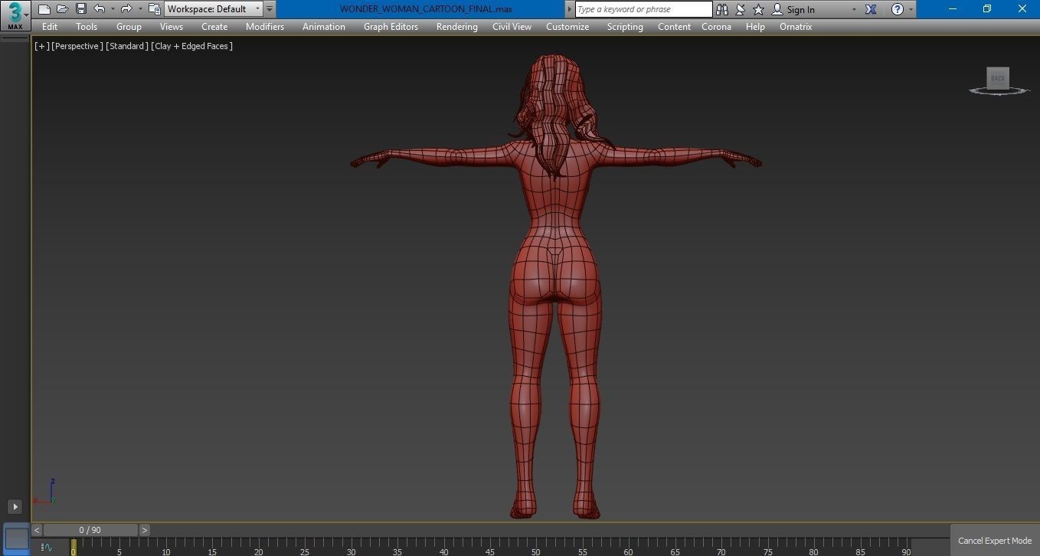Open the Undo history dropdown arrow
The width and height of the screenshot is (1040, 556).
113,9
